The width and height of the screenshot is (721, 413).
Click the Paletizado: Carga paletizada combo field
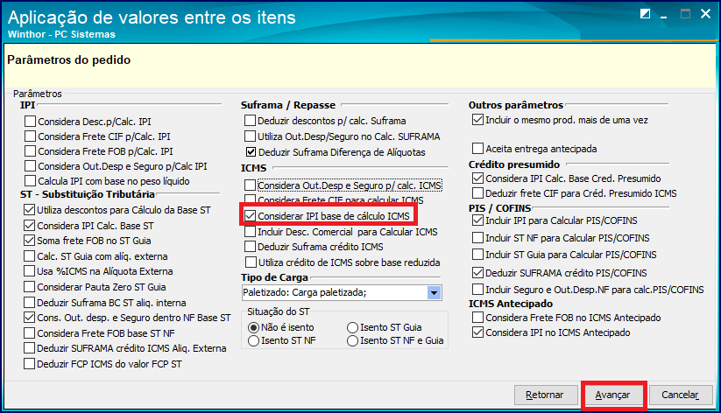342,292
